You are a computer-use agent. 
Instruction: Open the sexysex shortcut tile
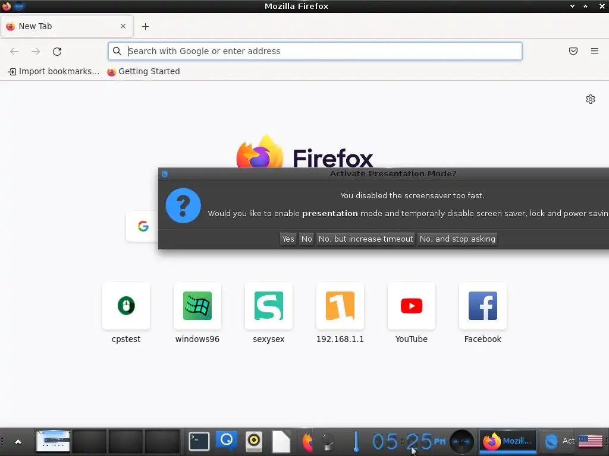269,313
